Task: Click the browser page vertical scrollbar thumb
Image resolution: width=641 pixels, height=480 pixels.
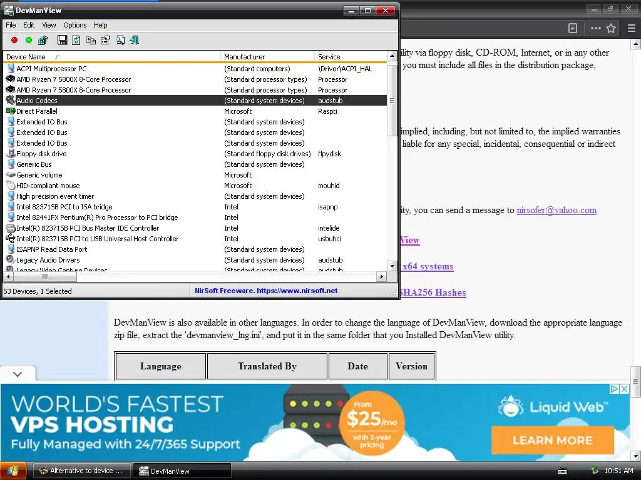Action: tap(636, 382)
